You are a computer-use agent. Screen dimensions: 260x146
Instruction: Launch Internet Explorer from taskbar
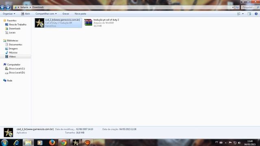pos(16,142)
